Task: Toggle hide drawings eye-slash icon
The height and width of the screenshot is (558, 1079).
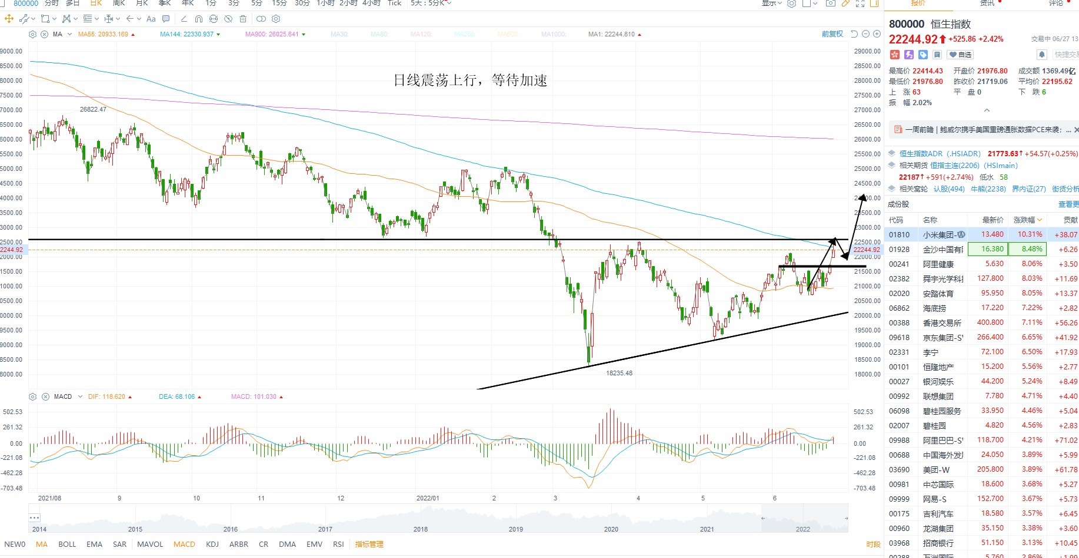Action: pos(228,19)
